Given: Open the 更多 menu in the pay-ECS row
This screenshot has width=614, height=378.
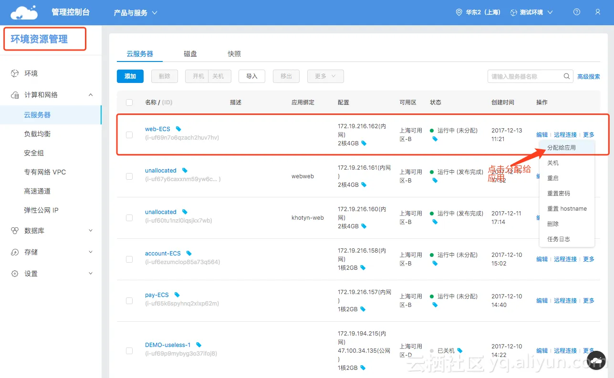Looking at the screenshot, I should [589, 301].
